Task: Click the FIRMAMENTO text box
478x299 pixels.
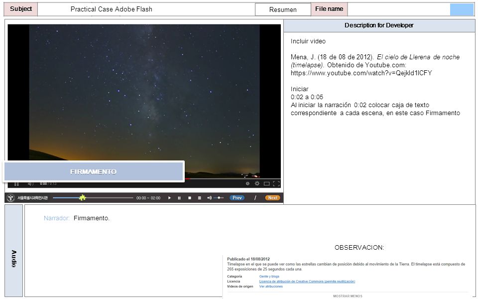Action: click(x=94, y=171)
